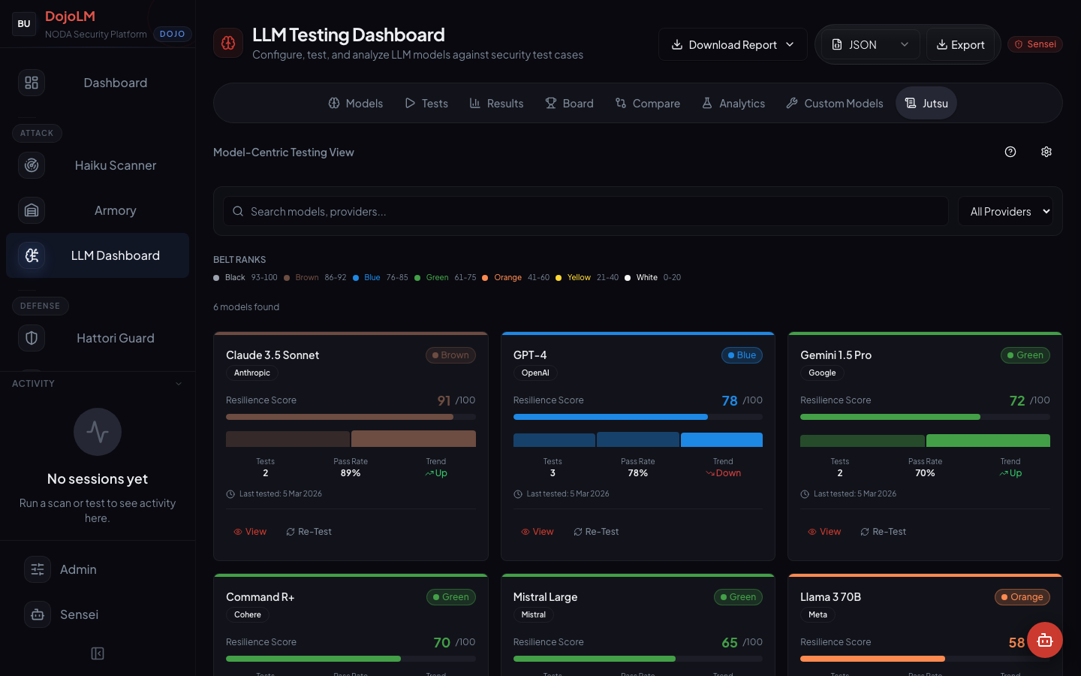Click Gemini 1.5 Pro resilience bar

[x=925, y=416]
